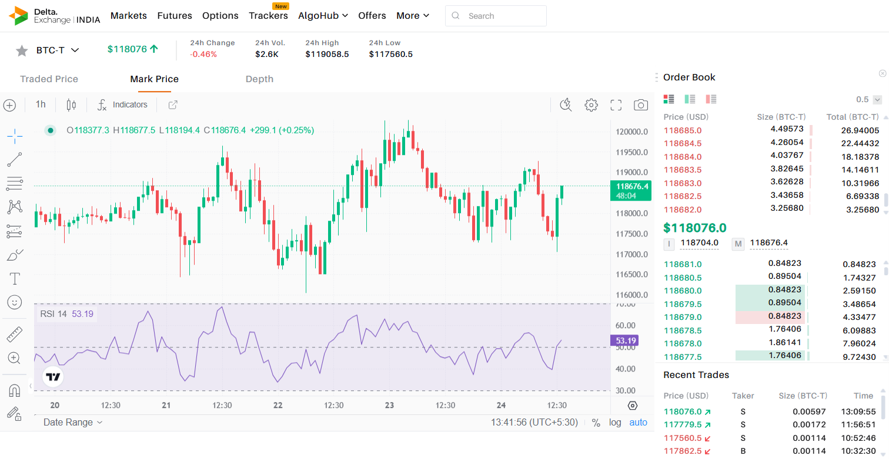Open the Date Range dropdown
The height and width of the screenshot is (459, 889).
pos(73,423)
